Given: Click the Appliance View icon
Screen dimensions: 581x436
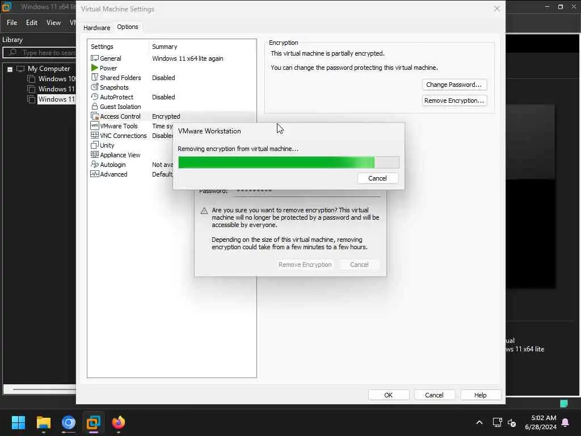Looking at the screenshot, I should [95, 154].
